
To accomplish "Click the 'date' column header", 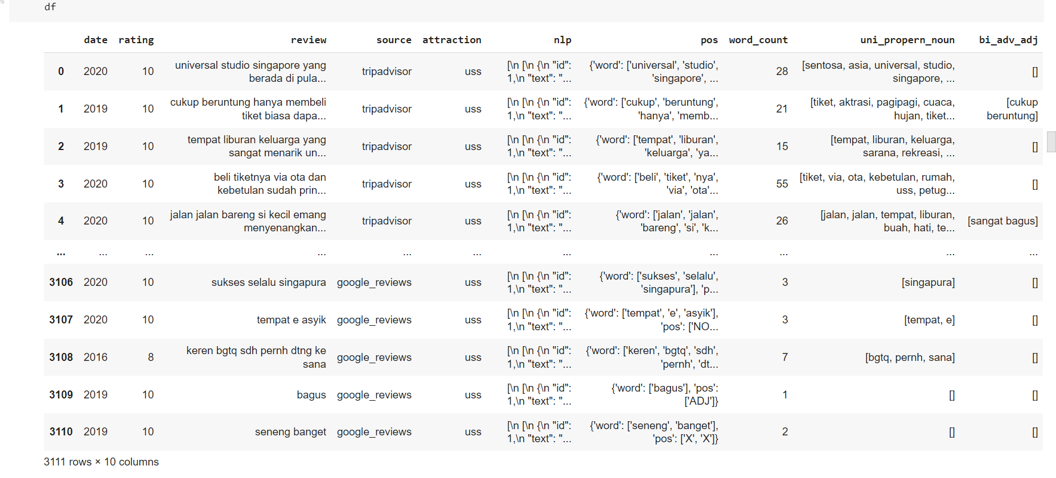I will coord(96,40).
